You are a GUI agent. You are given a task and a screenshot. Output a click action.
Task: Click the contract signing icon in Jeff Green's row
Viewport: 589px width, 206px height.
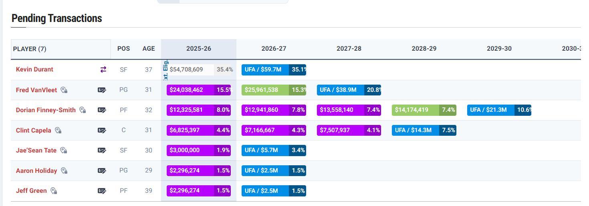102,191
